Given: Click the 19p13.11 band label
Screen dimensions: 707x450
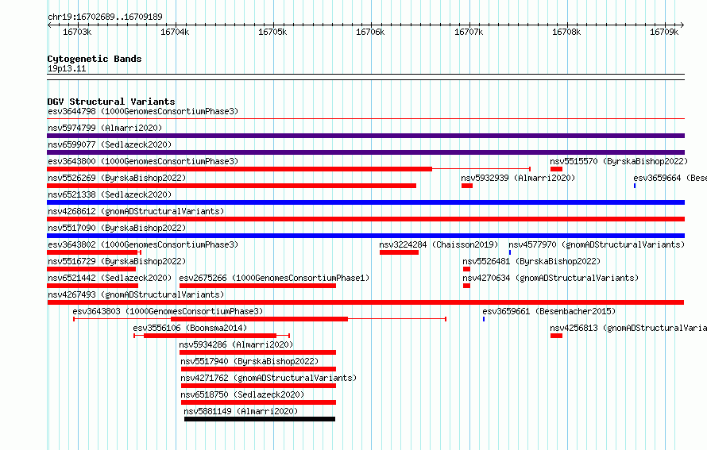Looking at the screenshot, I should (x=67, y=68).
